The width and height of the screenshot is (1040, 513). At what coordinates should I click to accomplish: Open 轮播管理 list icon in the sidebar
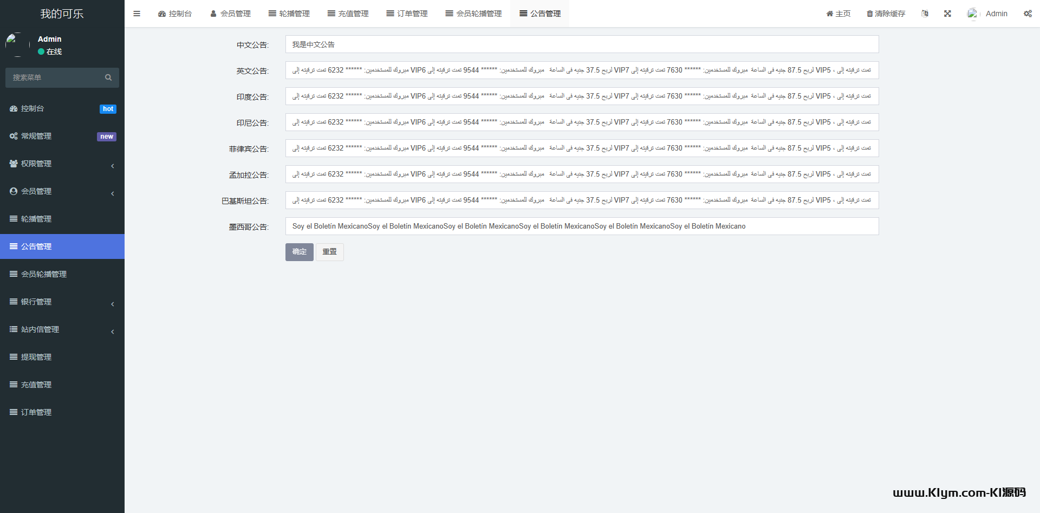pyautogui.click(x=14, y=219)
